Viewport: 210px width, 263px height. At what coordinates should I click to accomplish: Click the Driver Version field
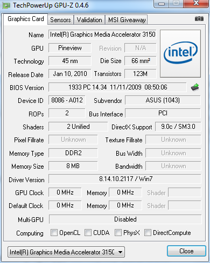coord(125,179)
